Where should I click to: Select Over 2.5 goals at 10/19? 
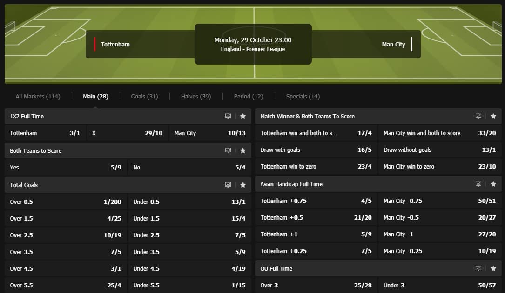point(66,235)
